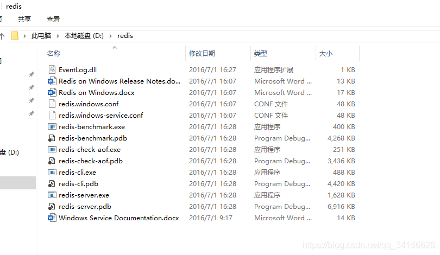Click the application icon of redis-check-aof.exe
This screenshot has width=440, height=255.
point(52,149)
